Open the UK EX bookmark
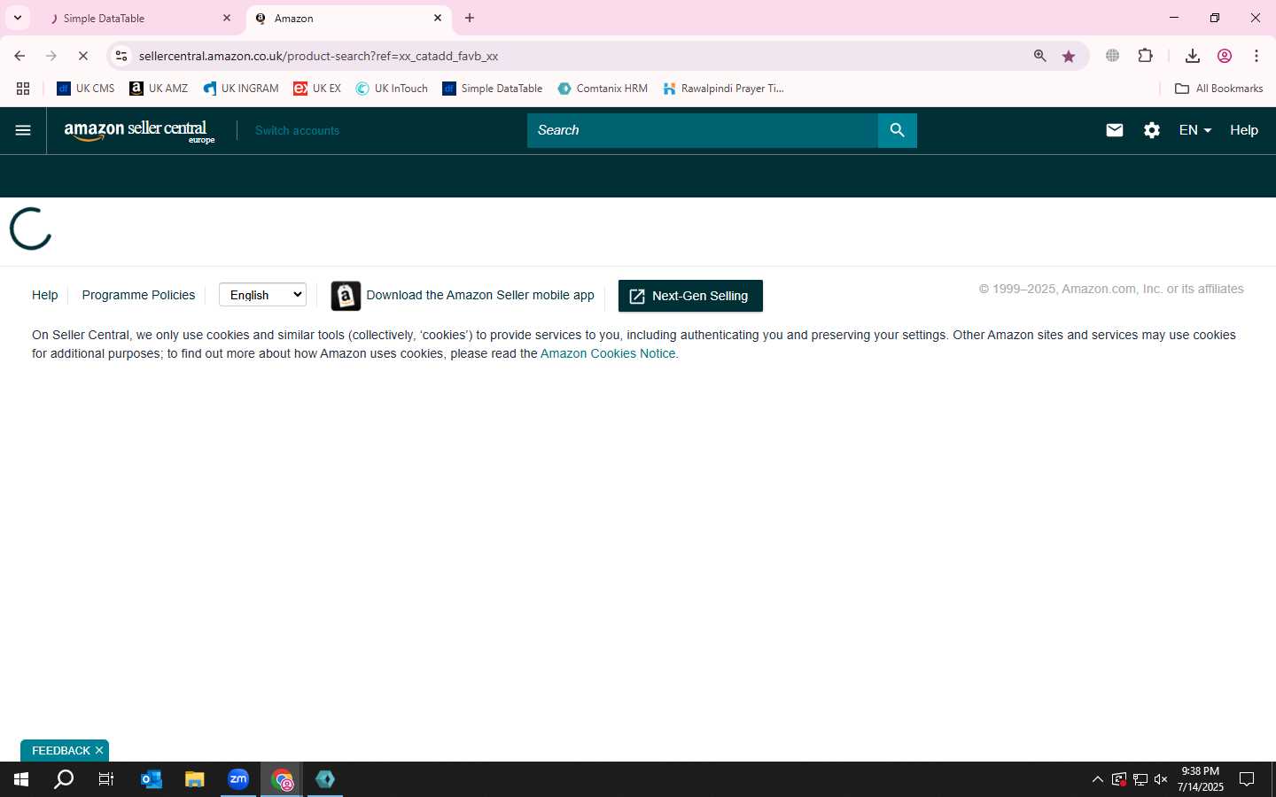The width and height of the screenshot is (1276, 797). click(x=317, y=89)
